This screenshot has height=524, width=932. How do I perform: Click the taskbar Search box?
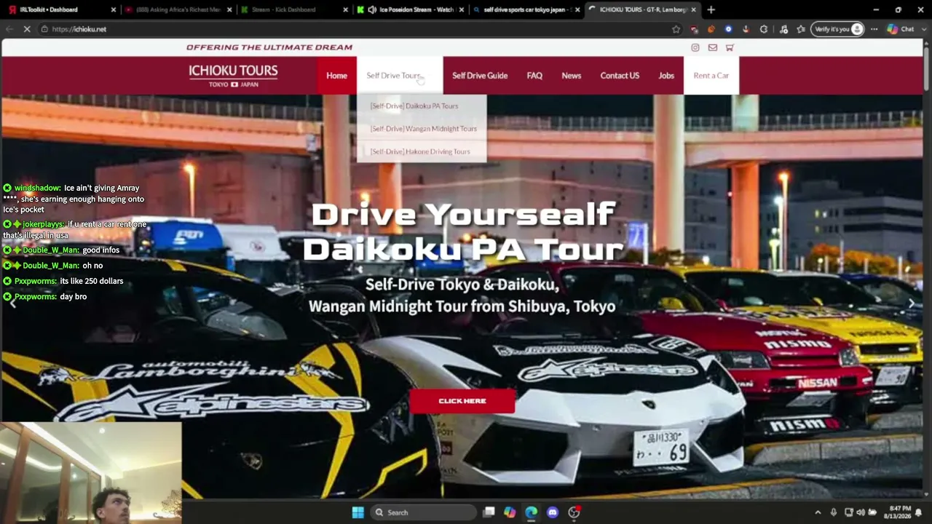coord(423,512)
